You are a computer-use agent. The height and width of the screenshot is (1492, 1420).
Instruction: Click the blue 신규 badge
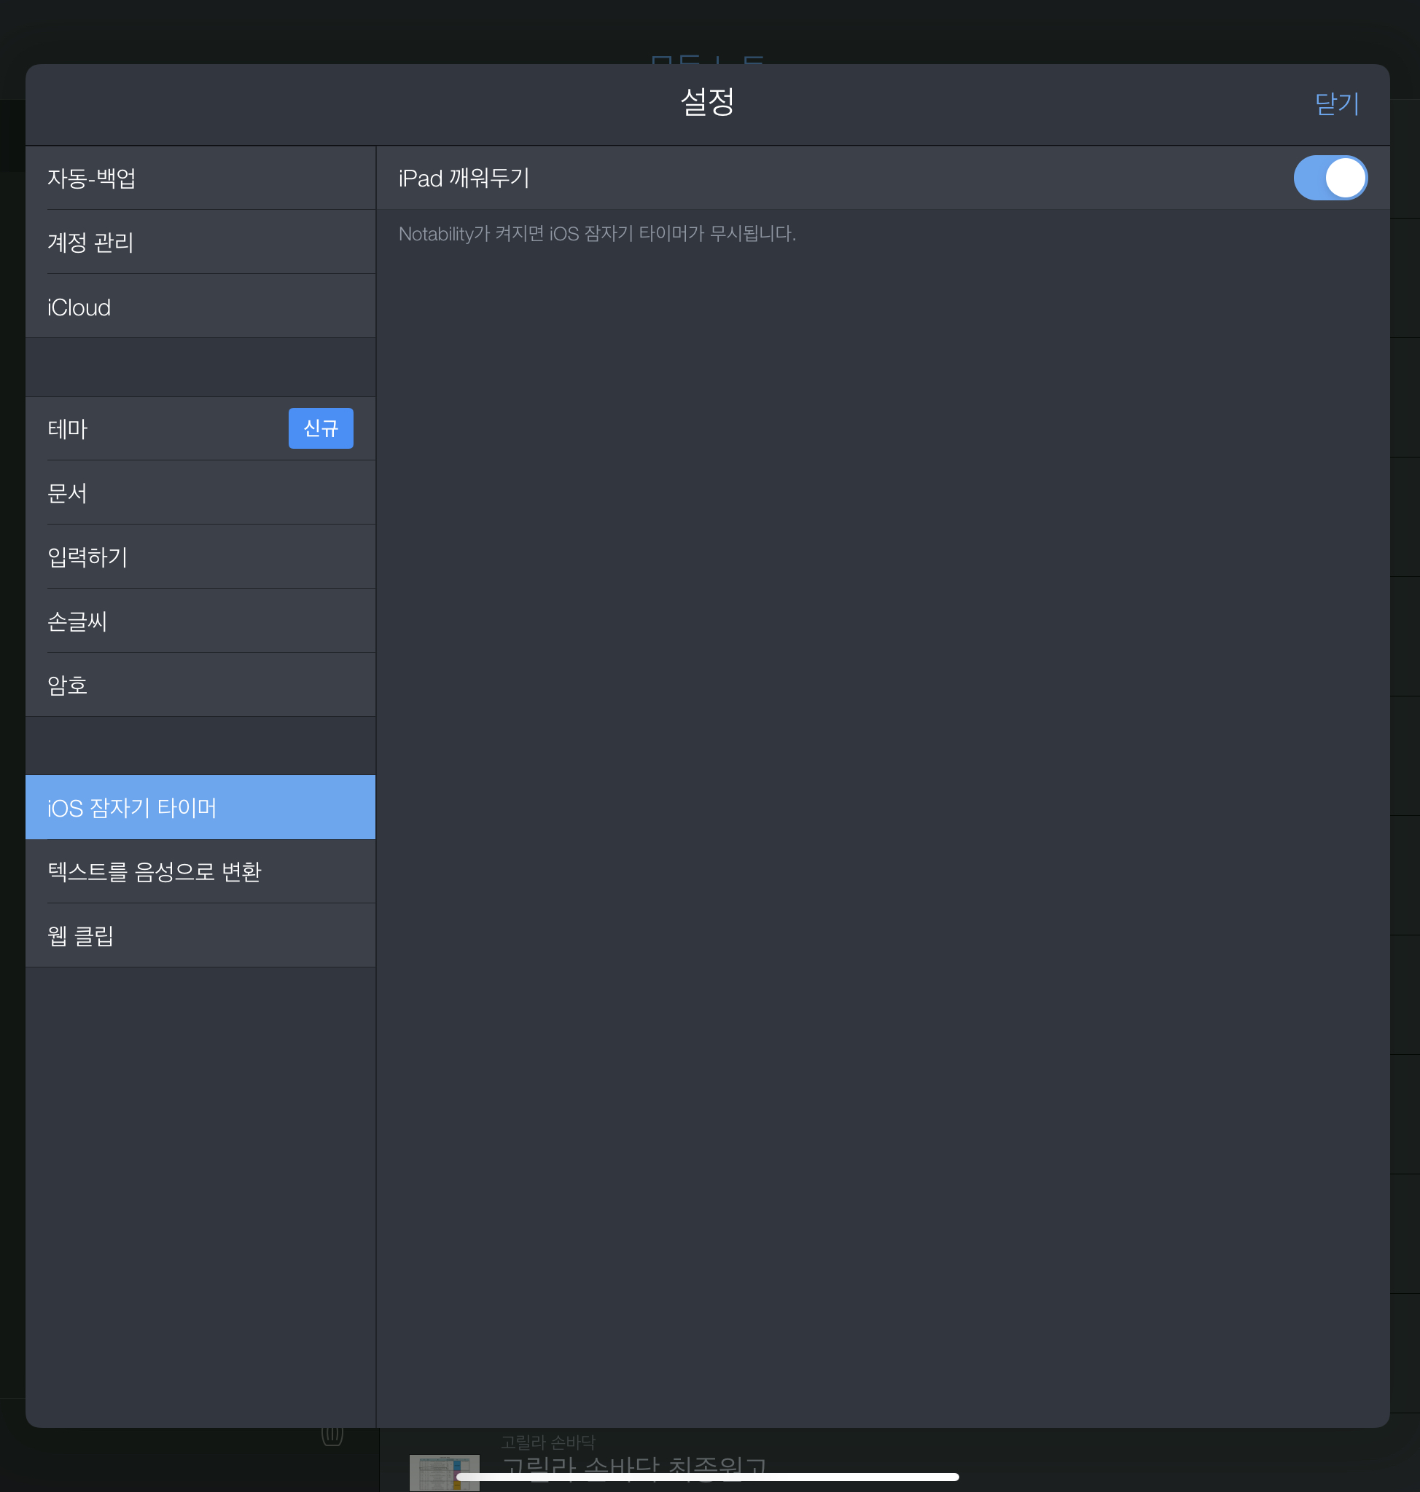[x=320, y=428]
